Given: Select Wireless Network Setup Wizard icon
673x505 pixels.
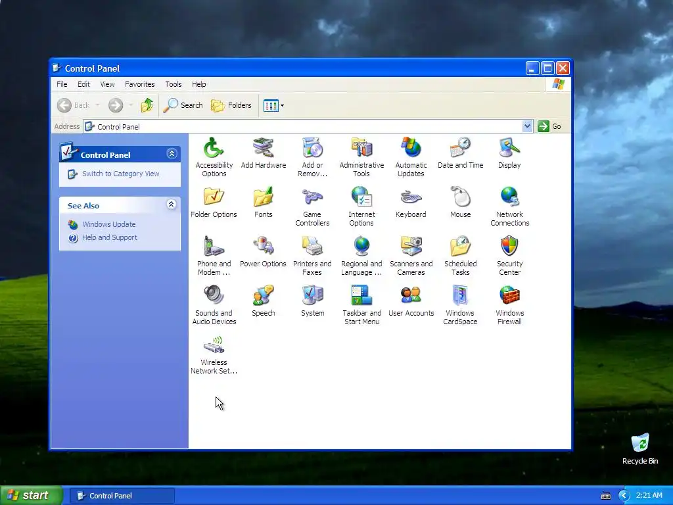Looking at the screenshot, I should click(214, 354).
